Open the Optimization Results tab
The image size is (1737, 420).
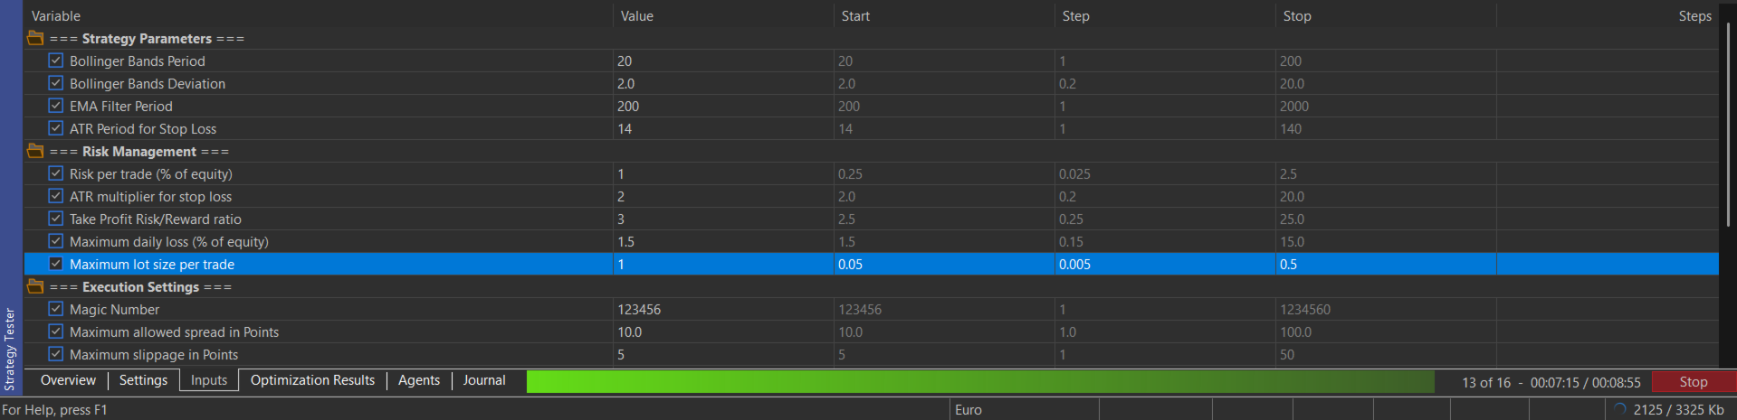click(312, 380)
